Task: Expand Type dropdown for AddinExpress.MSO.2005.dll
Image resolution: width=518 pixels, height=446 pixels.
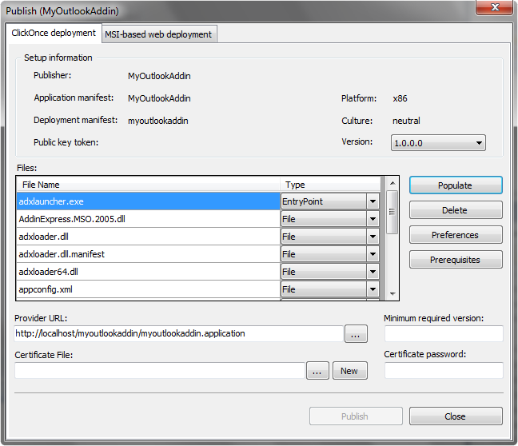Action: 373,219
